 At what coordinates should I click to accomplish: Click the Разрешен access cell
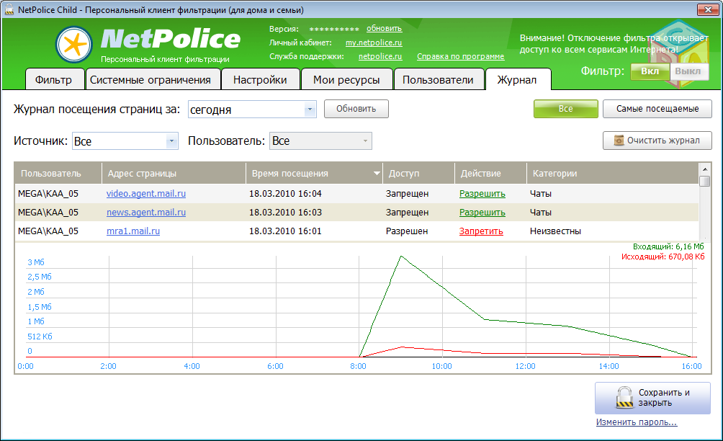pyautogui.click(x=407, y=231)
